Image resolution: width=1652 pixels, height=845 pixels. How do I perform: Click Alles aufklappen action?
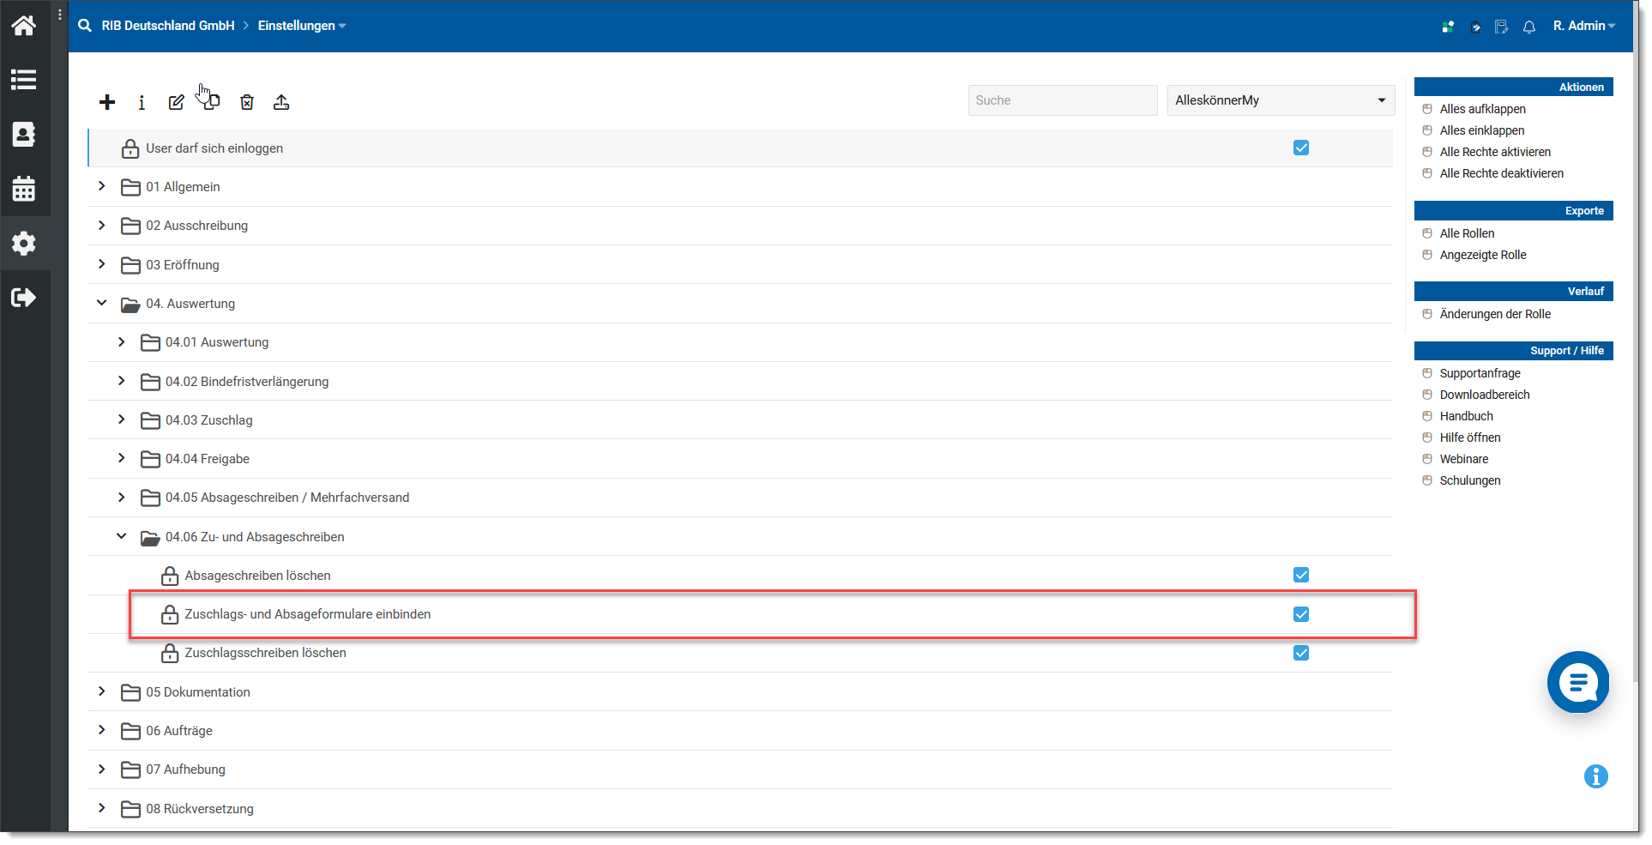[1482, 109]
